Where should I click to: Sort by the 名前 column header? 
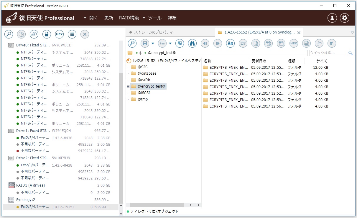[226, 61]
